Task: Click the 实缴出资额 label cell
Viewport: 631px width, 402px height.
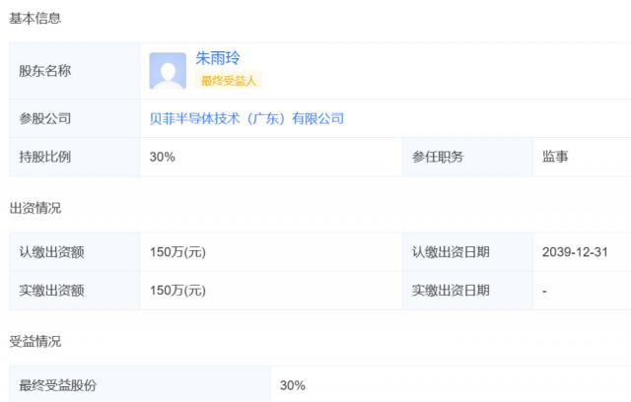Action: coord(52,291)
